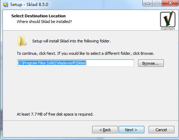
Task: Click the 'To continue, click Next' instruction line
Action: (85, 53)
